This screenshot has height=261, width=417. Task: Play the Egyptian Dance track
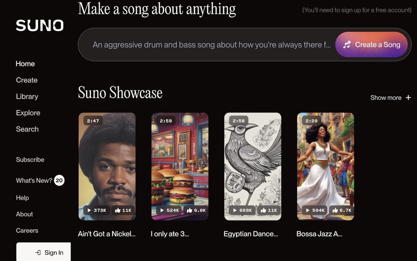pyautogui.click(x=242, y=210)
